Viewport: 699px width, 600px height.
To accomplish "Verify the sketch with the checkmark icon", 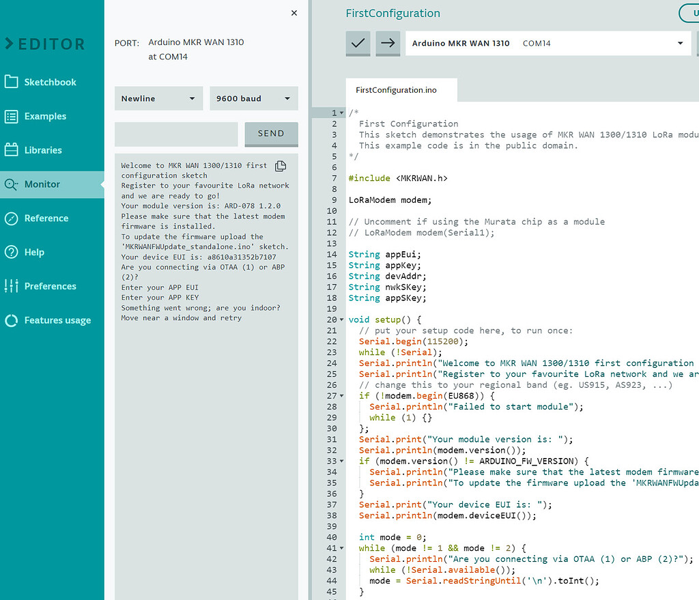I will 358,43.
